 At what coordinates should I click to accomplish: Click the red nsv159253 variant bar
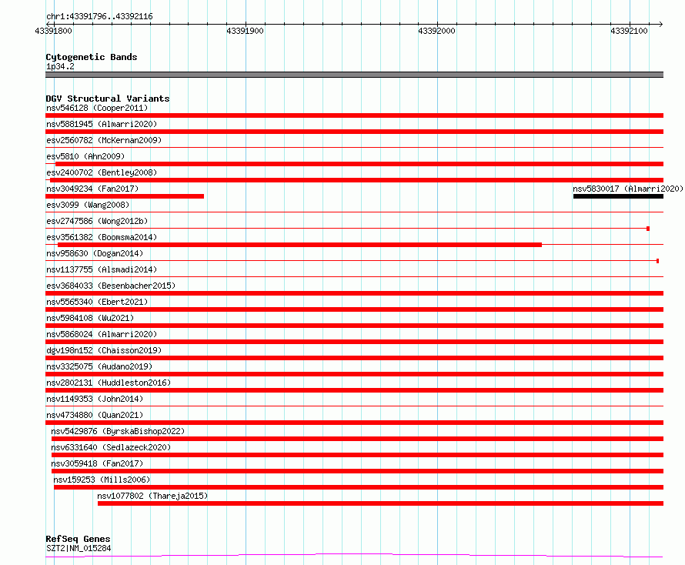tap(359, 487)
